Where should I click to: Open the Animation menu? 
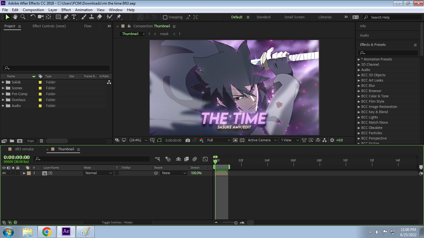coord(84,10)
